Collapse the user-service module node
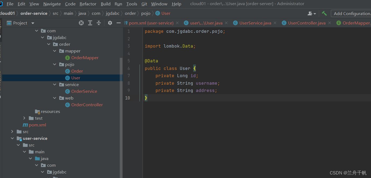The width and height of the screenshot is (371, 178). tap(12, 138)
